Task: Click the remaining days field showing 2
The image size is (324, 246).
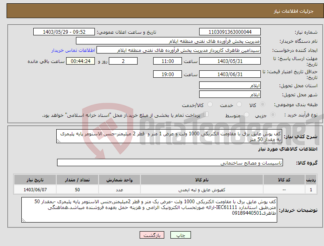Action: (123, 61)
